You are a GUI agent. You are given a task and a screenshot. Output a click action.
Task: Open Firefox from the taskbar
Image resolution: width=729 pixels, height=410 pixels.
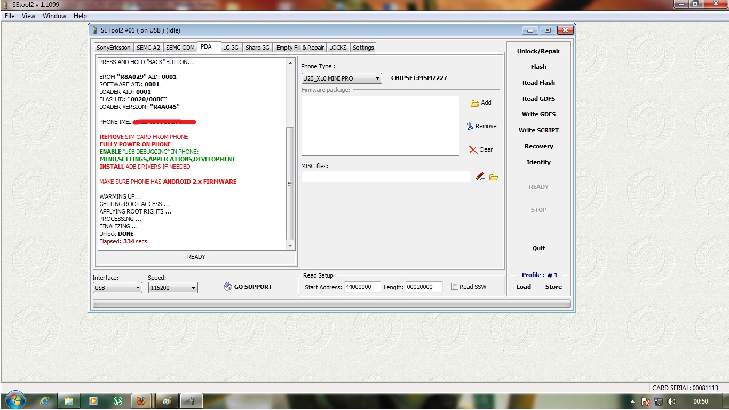pos(141,401)
